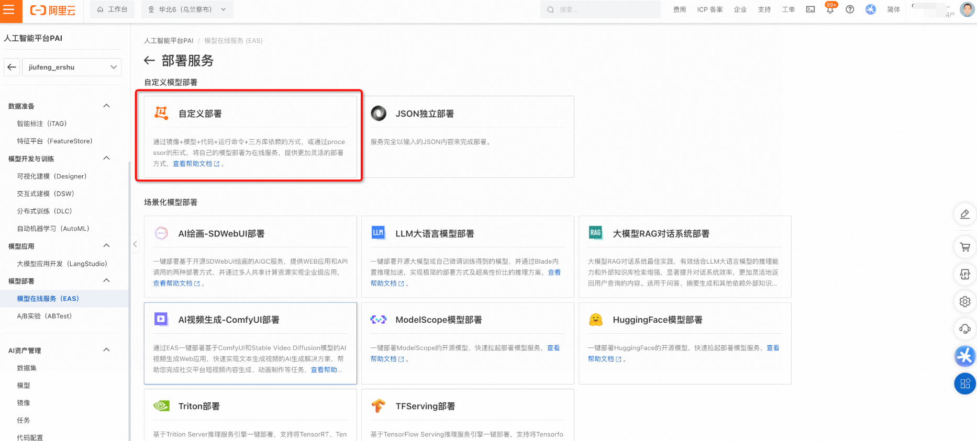Click the blue grid apps floating button
Viewport: 977px width, 441px height.
tap(965, 383)
